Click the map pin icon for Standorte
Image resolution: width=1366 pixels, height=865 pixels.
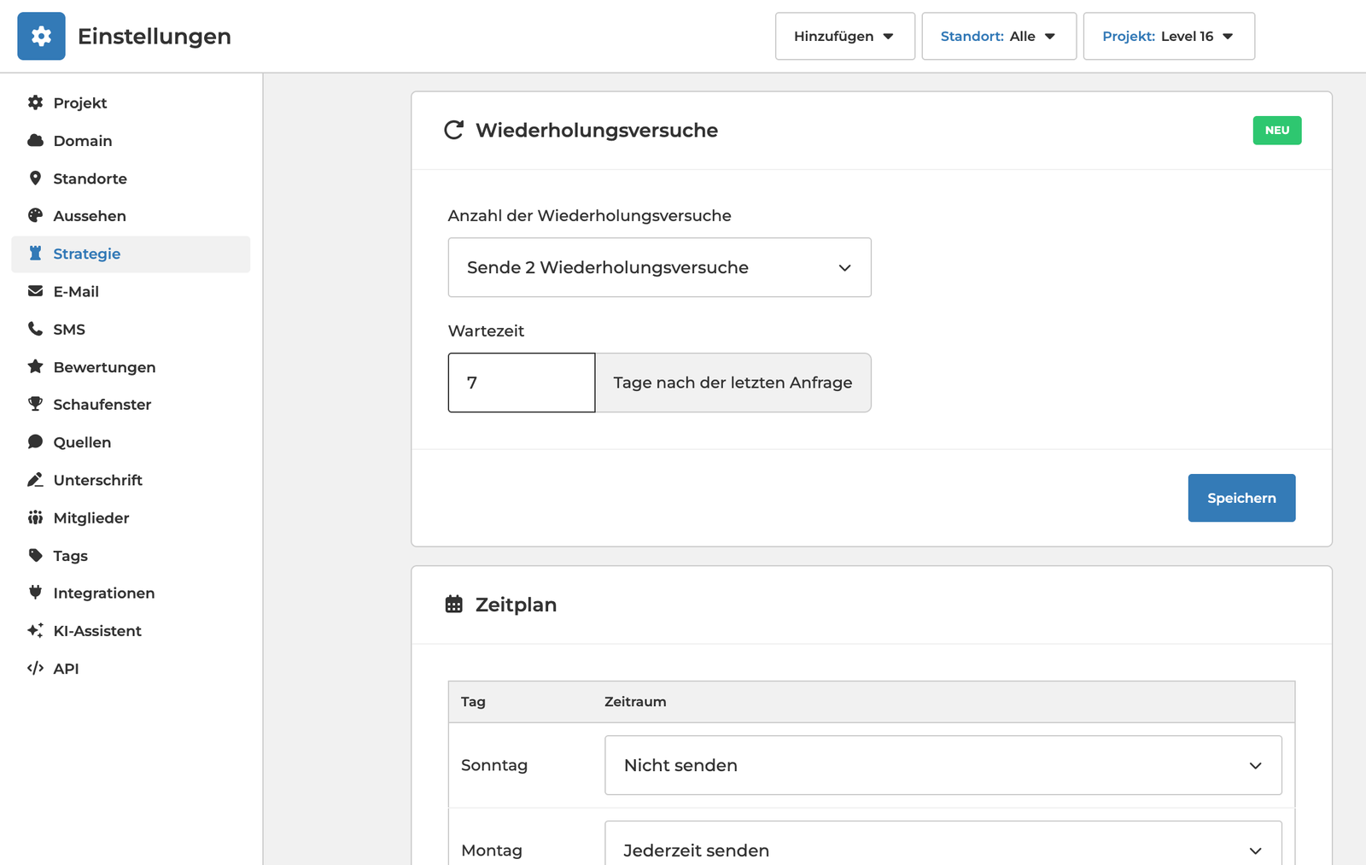click(35, 178)
